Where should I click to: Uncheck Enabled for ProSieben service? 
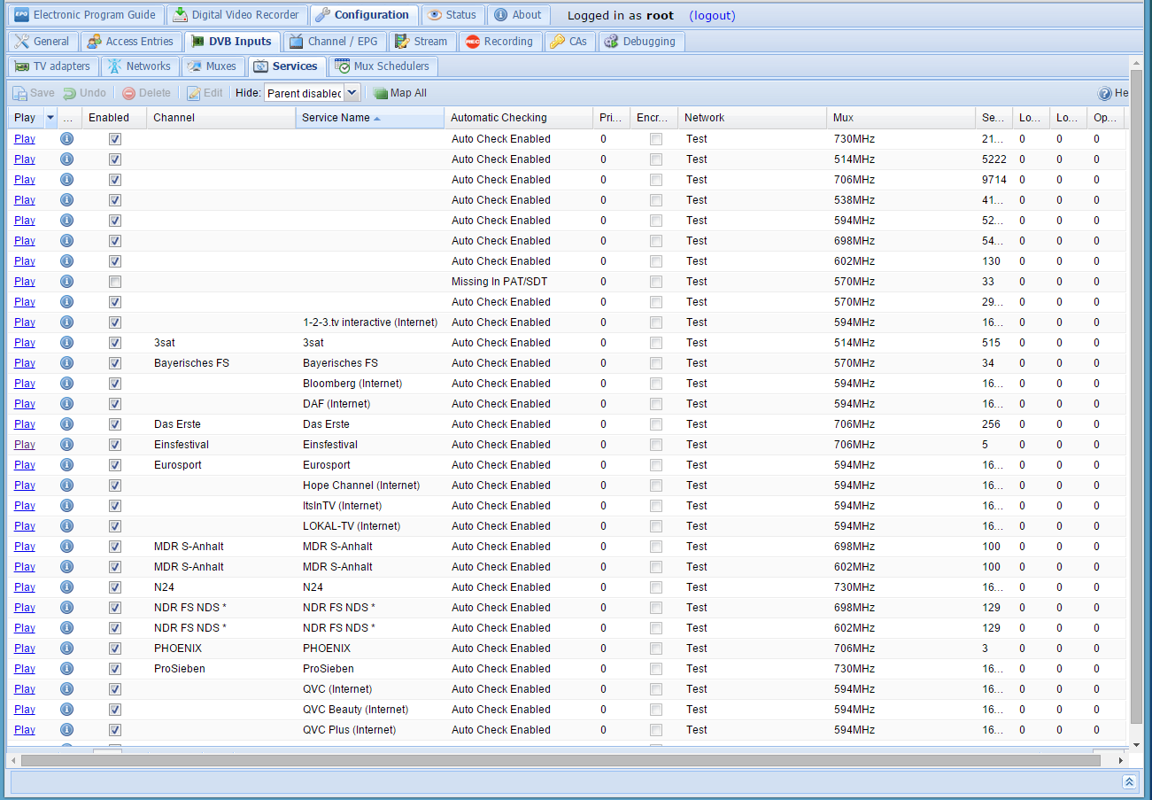pyautogui.click(x=115, y=669)
